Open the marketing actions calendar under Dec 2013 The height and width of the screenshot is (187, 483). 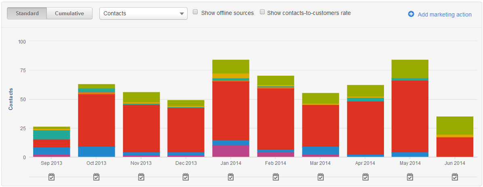(186, 177)
